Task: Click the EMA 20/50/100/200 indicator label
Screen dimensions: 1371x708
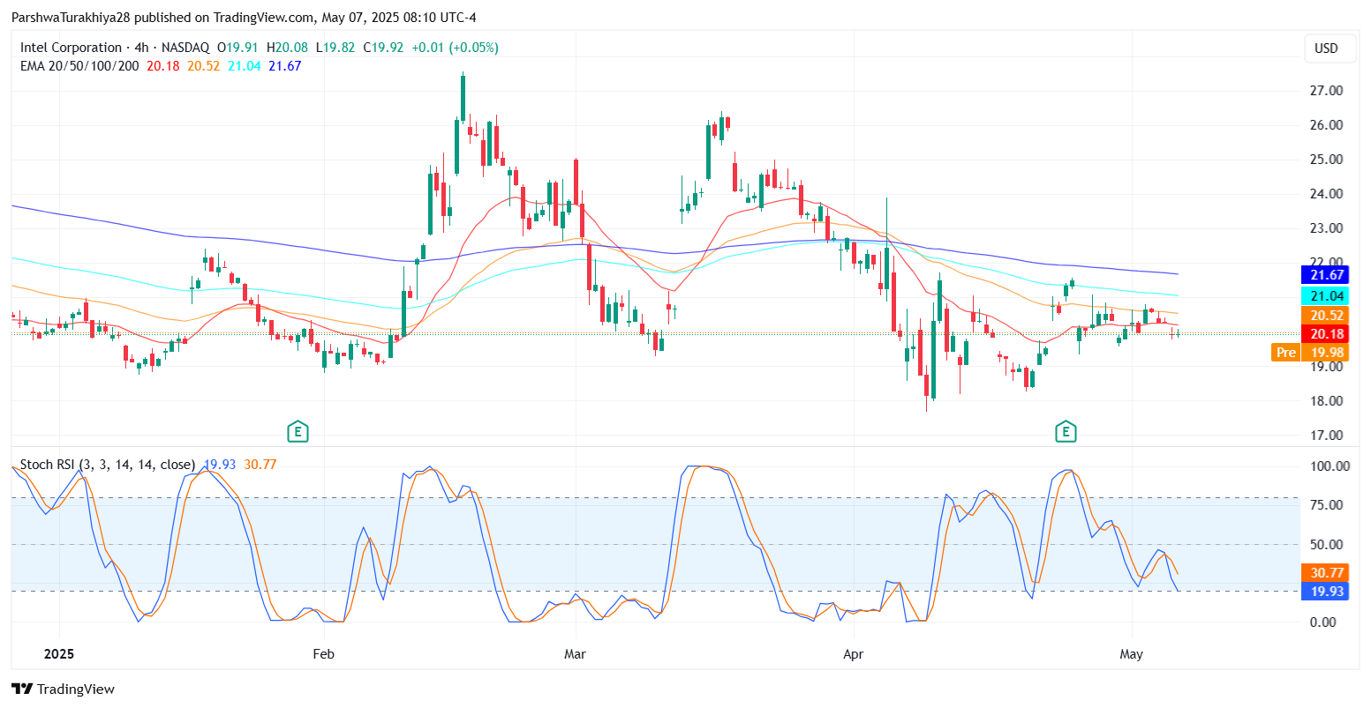Action: click(79, 65)
